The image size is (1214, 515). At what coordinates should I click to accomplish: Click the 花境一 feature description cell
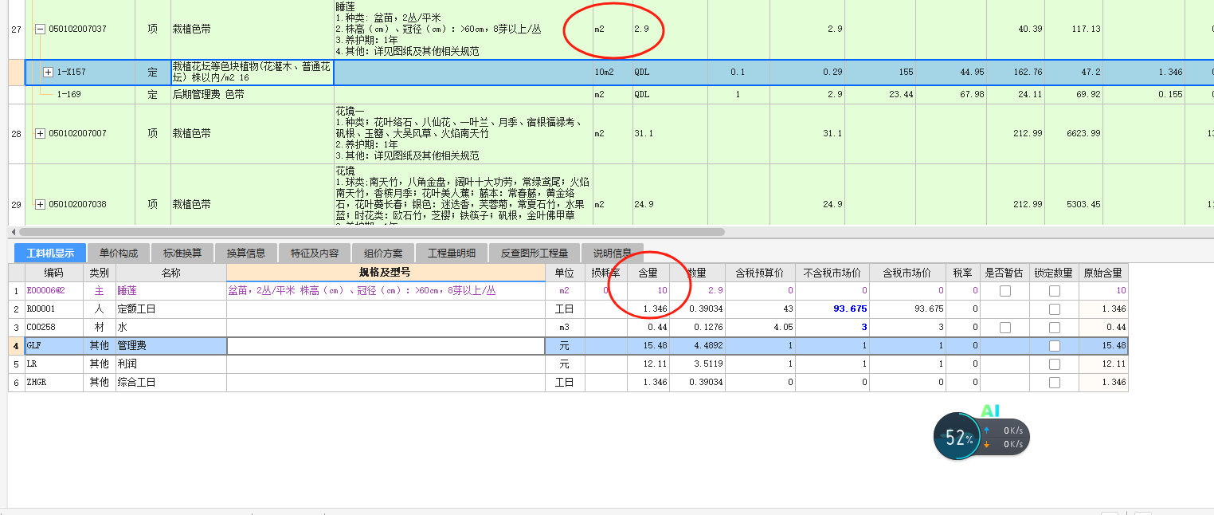(x=462, y=133)
